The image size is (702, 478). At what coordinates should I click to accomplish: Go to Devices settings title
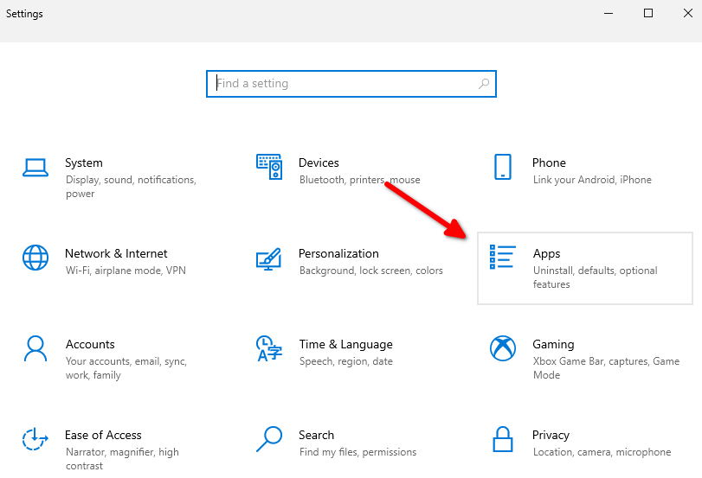[319, 163]
